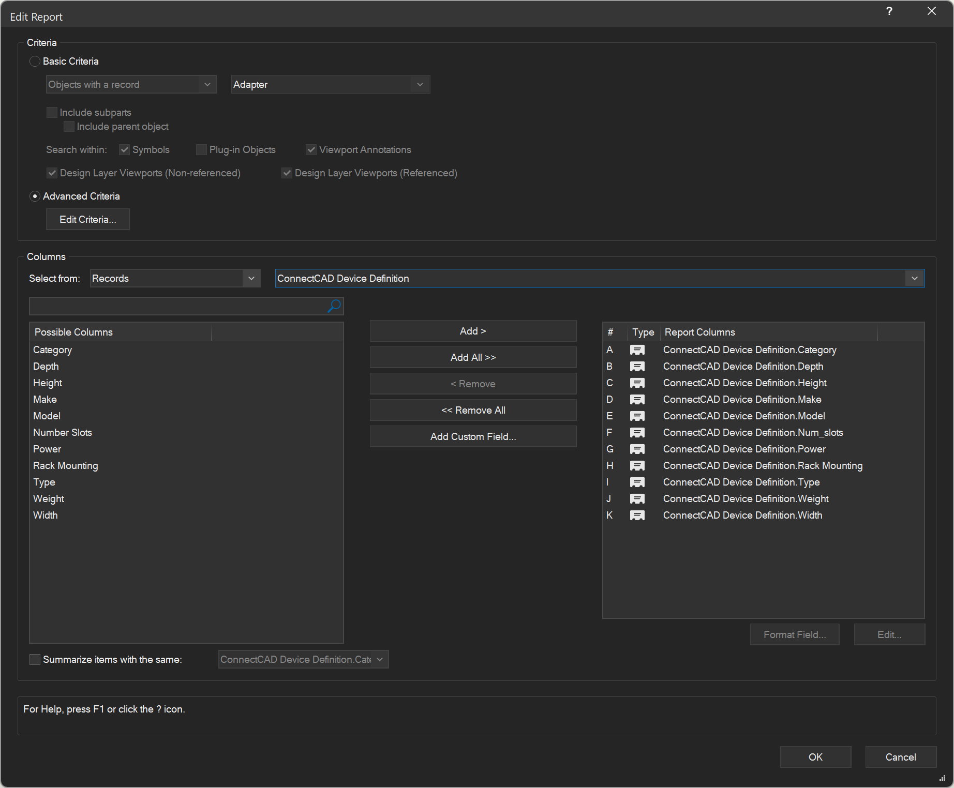This screenshot has height=788, width=954.
Task: Select the Basic Criteria radio button
Action: click(x=35, y=62)
